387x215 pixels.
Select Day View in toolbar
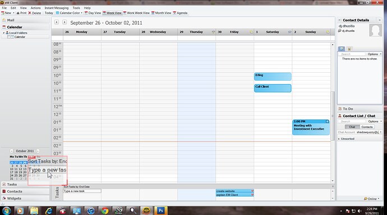click(x=93, y=13)
